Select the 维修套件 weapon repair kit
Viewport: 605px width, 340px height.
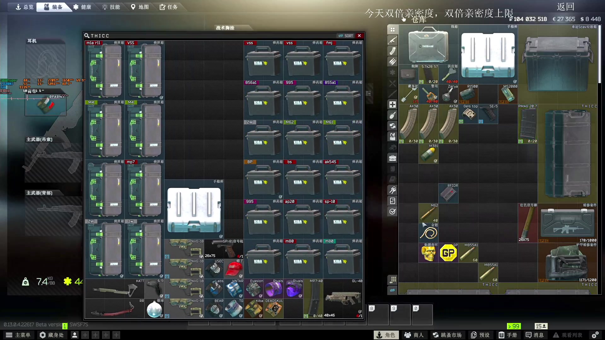(x=567, y=223)
